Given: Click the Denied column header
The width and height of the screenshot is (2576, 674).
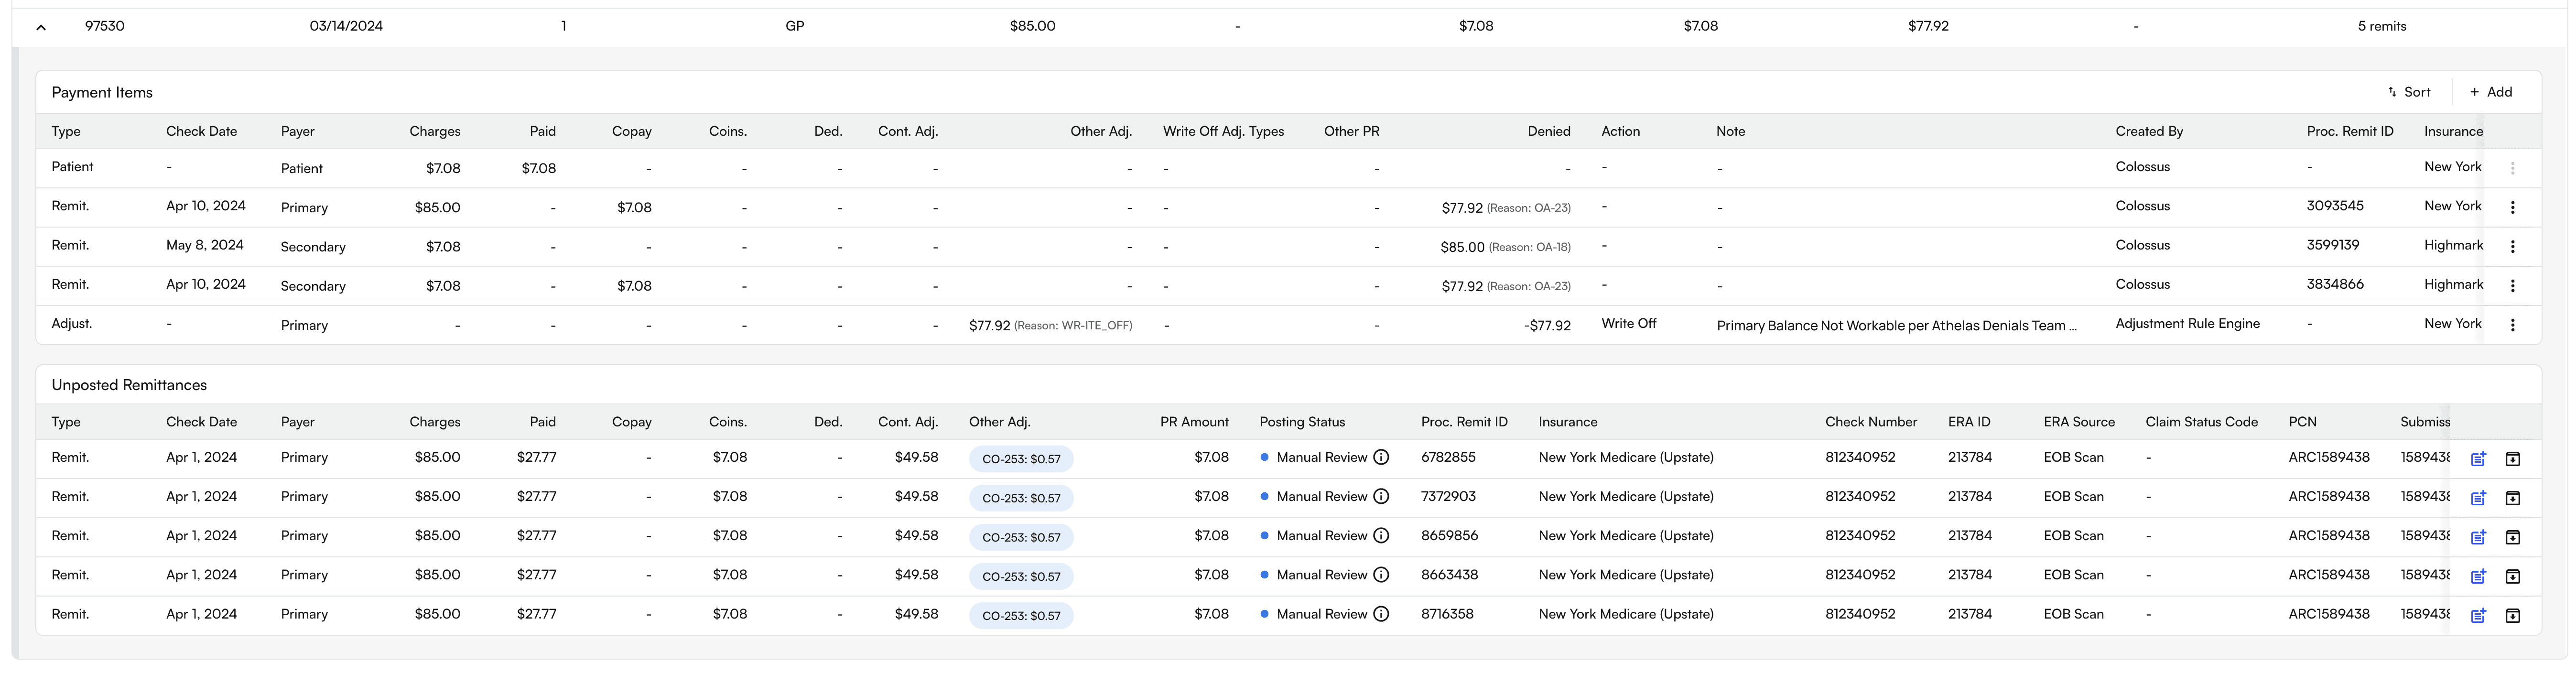Looking at the screenshot, I should pos(1548,131).
